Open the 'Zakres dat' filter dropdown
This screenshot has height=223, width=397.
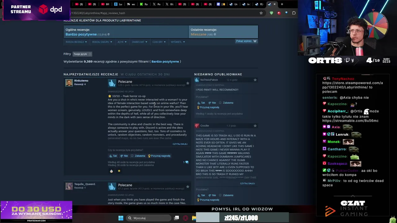click(140, 42)
